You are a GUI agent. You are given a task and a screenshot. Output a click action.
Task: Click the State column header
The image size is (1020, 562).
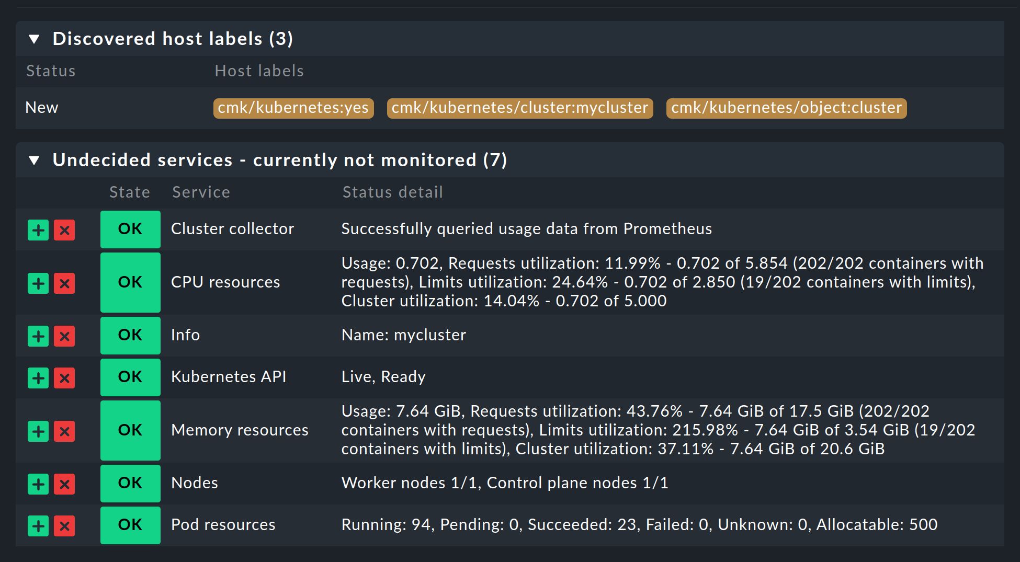(129, 192)
